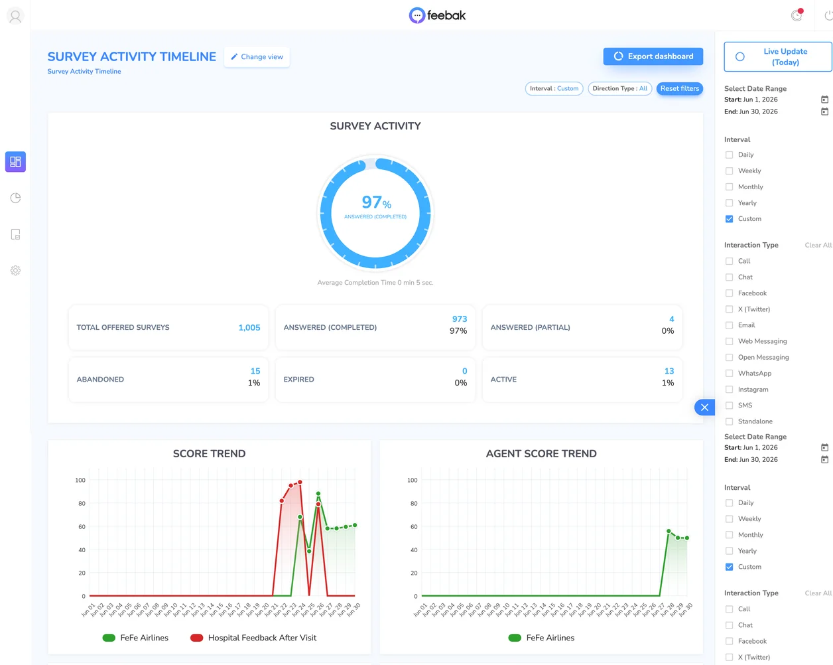Check the first Chat interaction checkbox
This screenshot has width=833, height=665.
[x=730, y=277]
